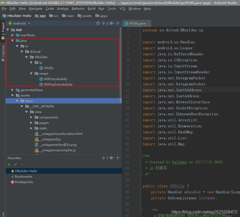This screenshot has height=217, width=240.
Task: Hide the Project tool window
Action: 119,23
